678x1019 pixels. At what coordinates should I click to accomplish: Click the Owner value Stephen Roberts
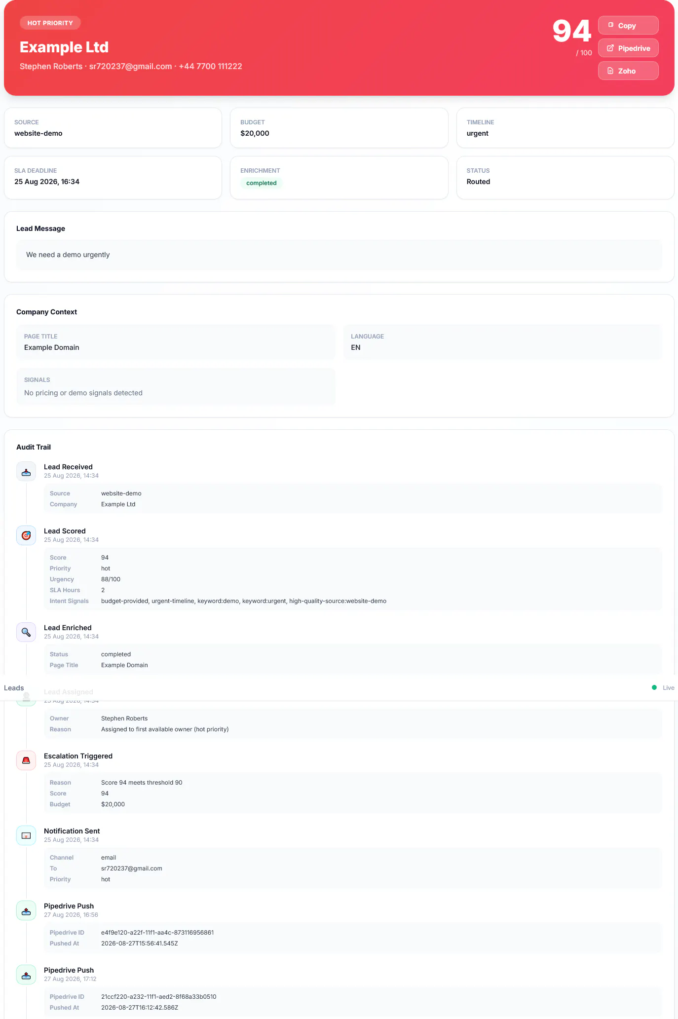pyautogui.click(x=124, y=718)
